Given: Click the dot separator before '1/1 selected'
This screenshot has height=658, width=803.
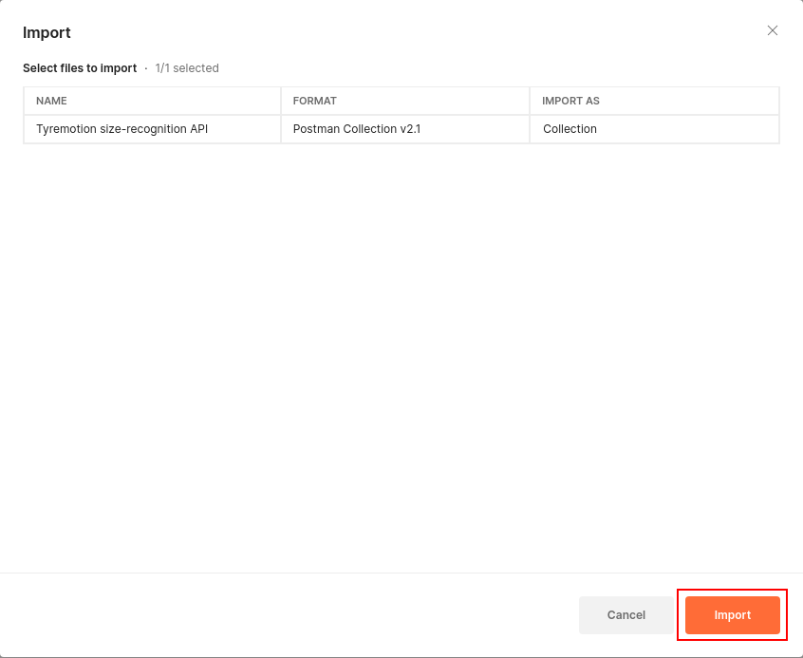Looking at the screenshot, I should (x=146, y=68).
